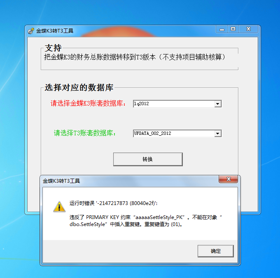This screenshot has height=278, width=280.
Task: Click 确定 to dismiss the error
Action: click(x=215, y=251)
